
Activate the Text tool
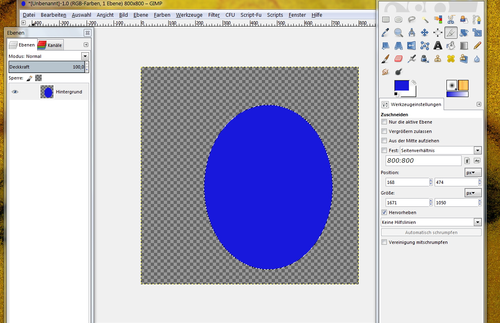[438, 46]
